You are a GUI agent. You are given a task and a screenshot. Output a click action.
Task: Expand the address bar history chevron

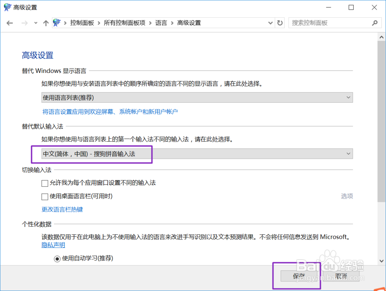[x=271, y=23]
